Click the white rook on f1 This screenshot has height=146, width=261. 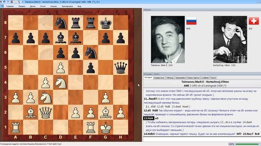point(91,127)
